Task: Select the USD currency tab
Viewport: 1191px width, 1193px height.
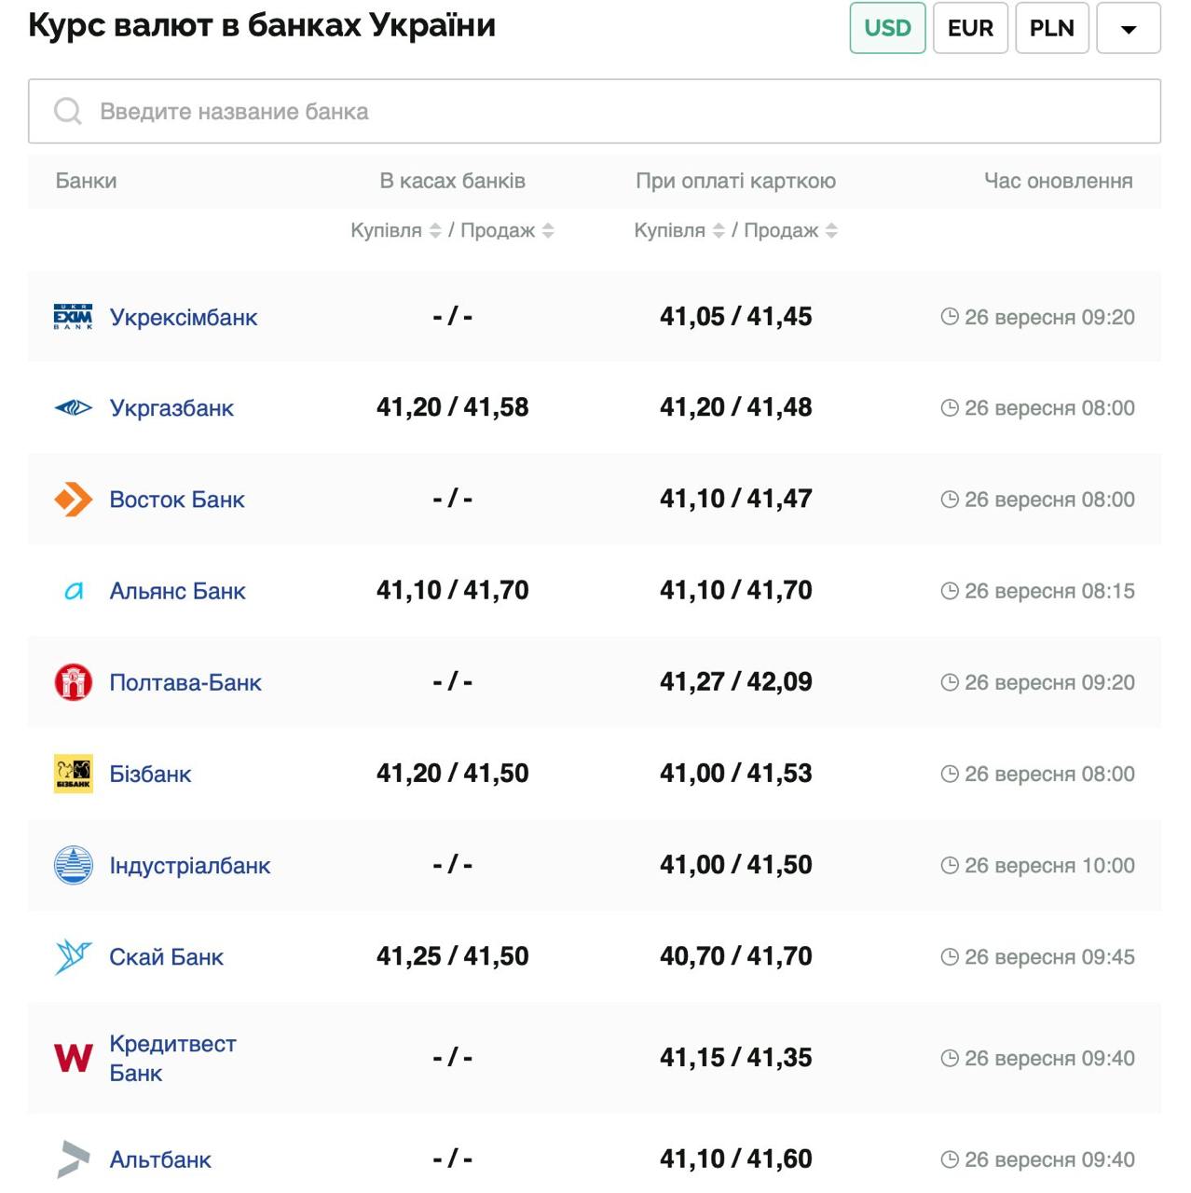Action: pyautogui.click(x=887, y=28)
